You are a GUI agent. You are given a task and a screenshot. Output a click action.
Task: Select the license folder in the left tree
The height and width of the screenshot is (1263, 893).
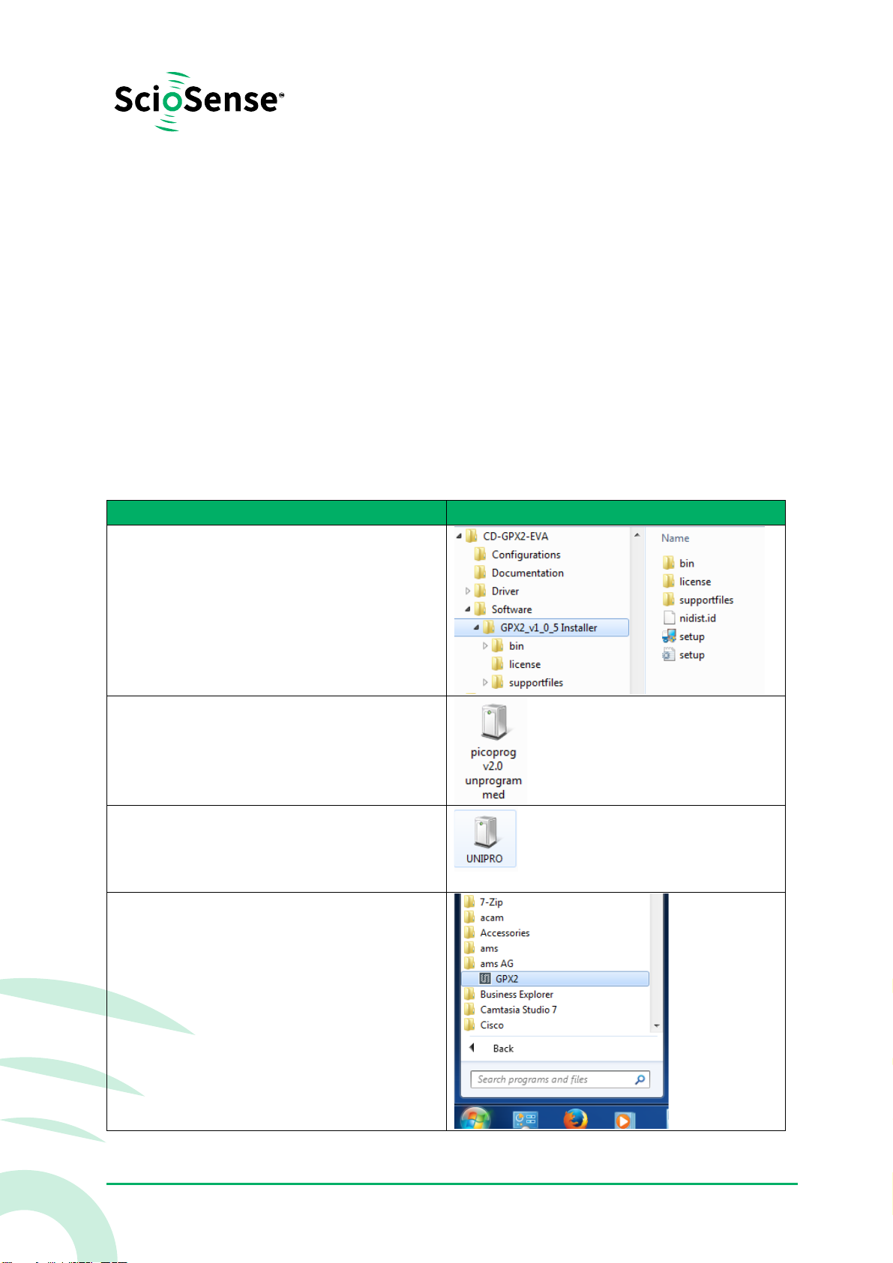tap(516, 664)
